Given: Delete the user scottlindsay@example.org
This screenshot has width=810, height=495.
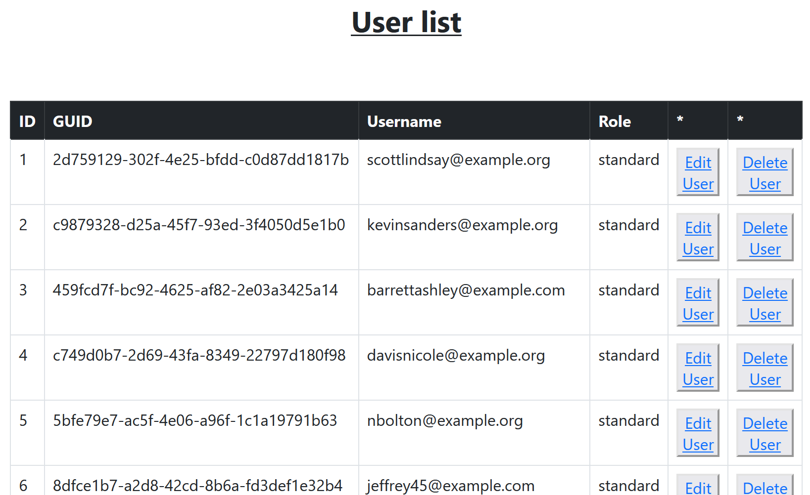Looking at the screenshot, I should [764, 172].
